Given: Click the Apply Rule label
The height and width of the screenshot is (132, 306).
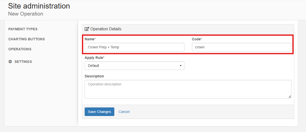Looking at the screenshot, I should (x=94, y=58).
